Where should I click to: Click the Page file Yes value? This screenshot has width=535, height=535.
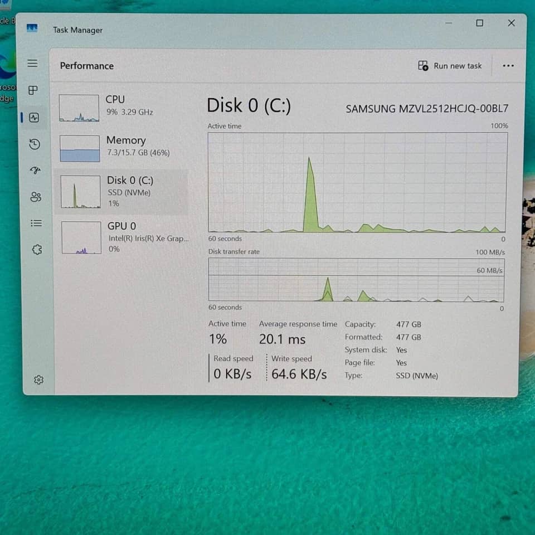[401, 363]
